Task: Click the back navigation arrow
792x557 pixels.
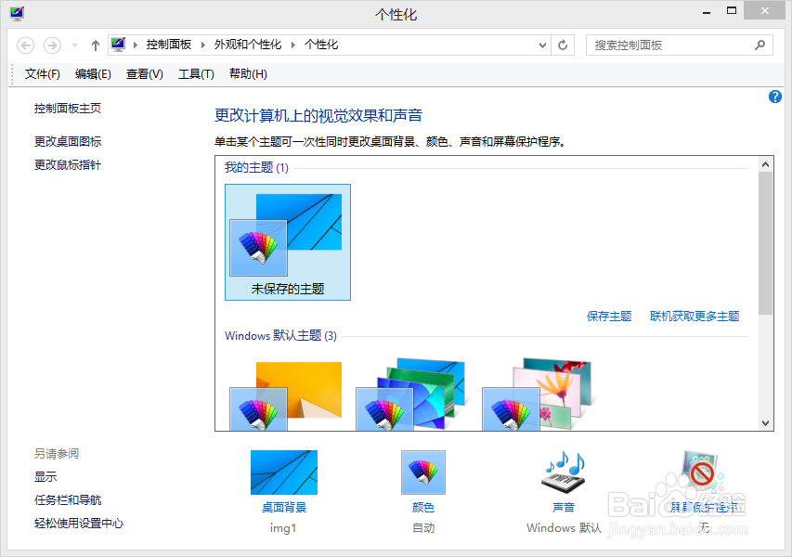Action: [x=25, y=45]
